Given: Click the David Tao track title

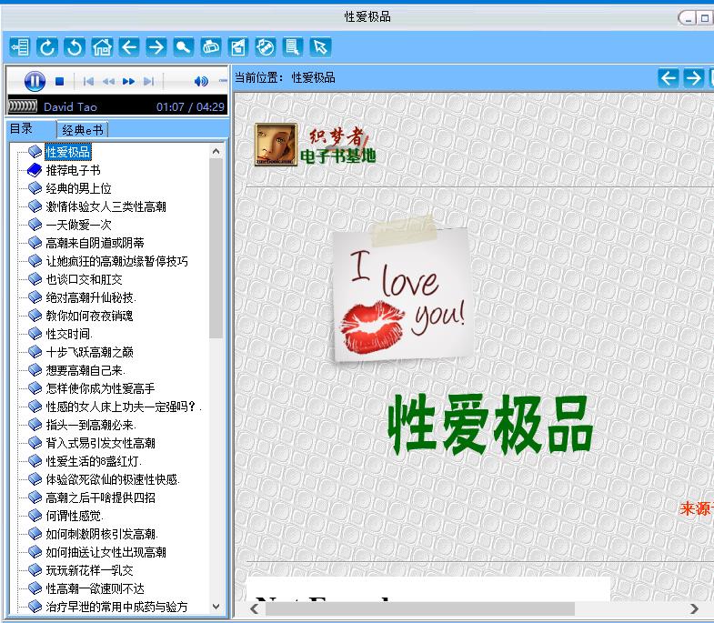Looking at the screenshot, I should [70, 107].
